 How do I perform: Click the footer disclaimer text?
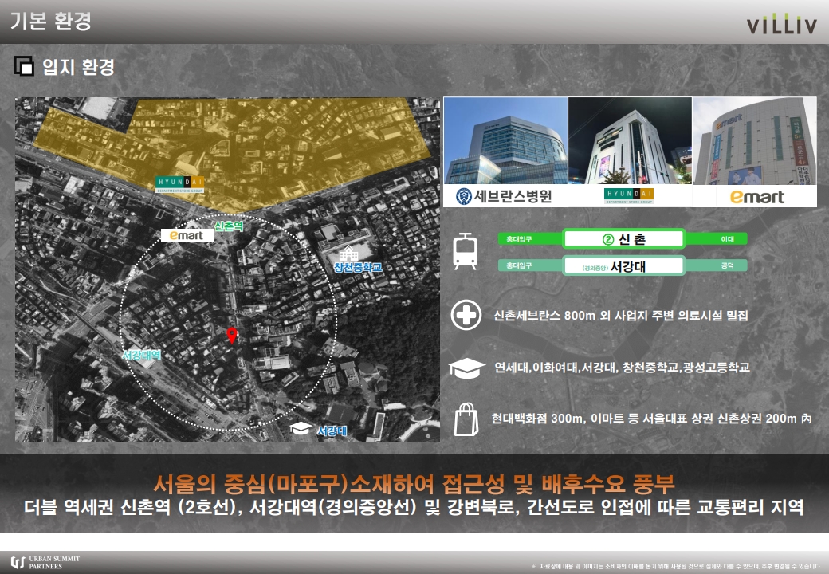pyautogui.click(x=676, y=565)
